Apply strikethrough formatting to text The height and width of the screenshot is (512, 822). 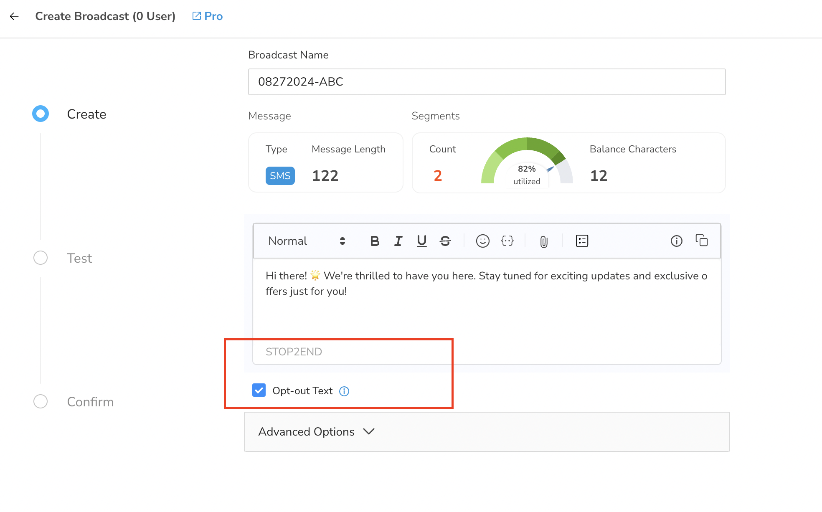pos(445,241)
